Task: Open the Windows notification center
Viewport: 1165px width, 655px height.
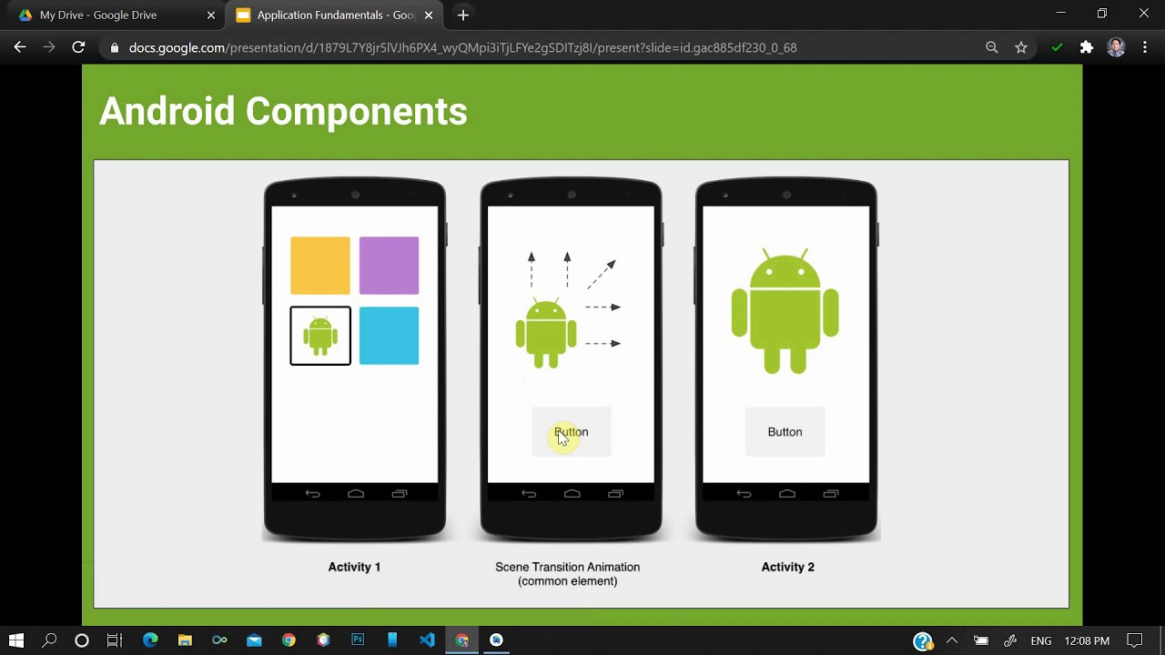Action: click(x=1135, y=640)
